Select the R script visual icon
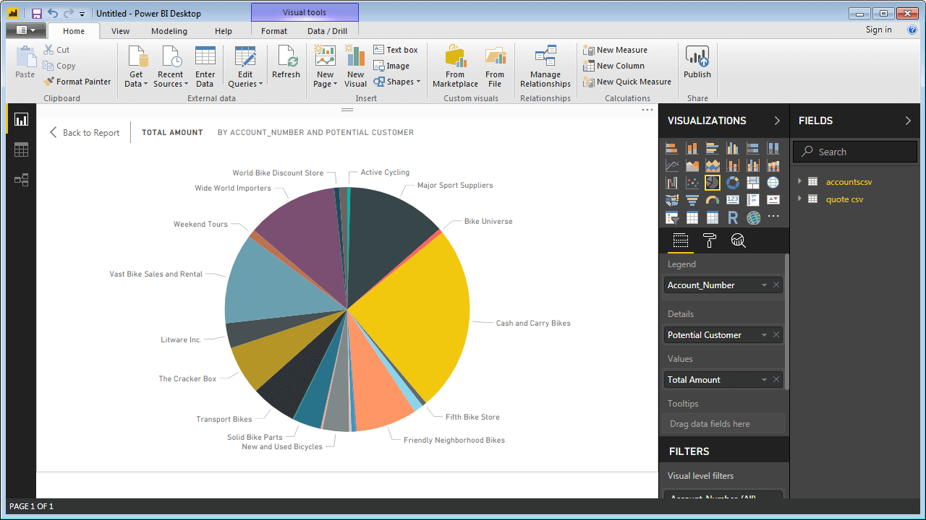Image resolution: width=926 pixels, height=520 pixels. pos(733,217)
